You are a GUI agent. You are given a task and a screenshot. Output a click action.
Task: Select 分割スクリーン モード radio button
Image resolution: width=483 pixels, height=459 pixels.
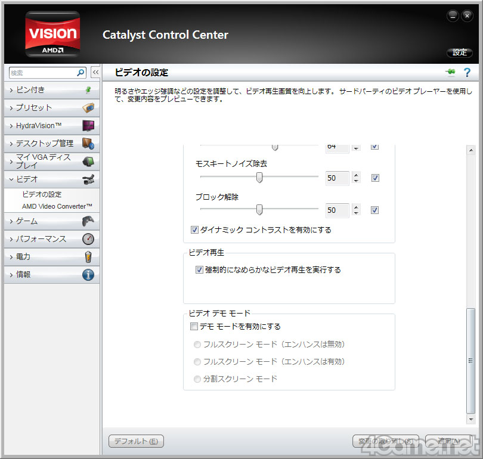pos(197,379)
